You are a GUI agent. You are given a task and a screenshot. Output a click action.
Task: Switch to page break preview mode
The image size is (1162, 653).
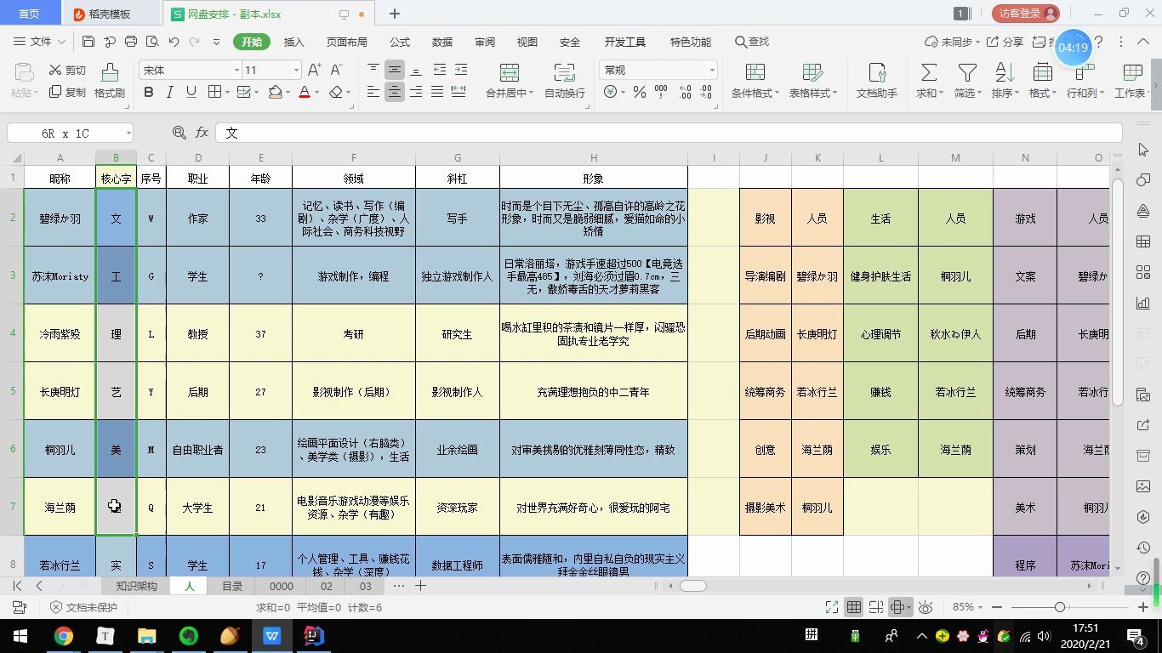[874, 607]
